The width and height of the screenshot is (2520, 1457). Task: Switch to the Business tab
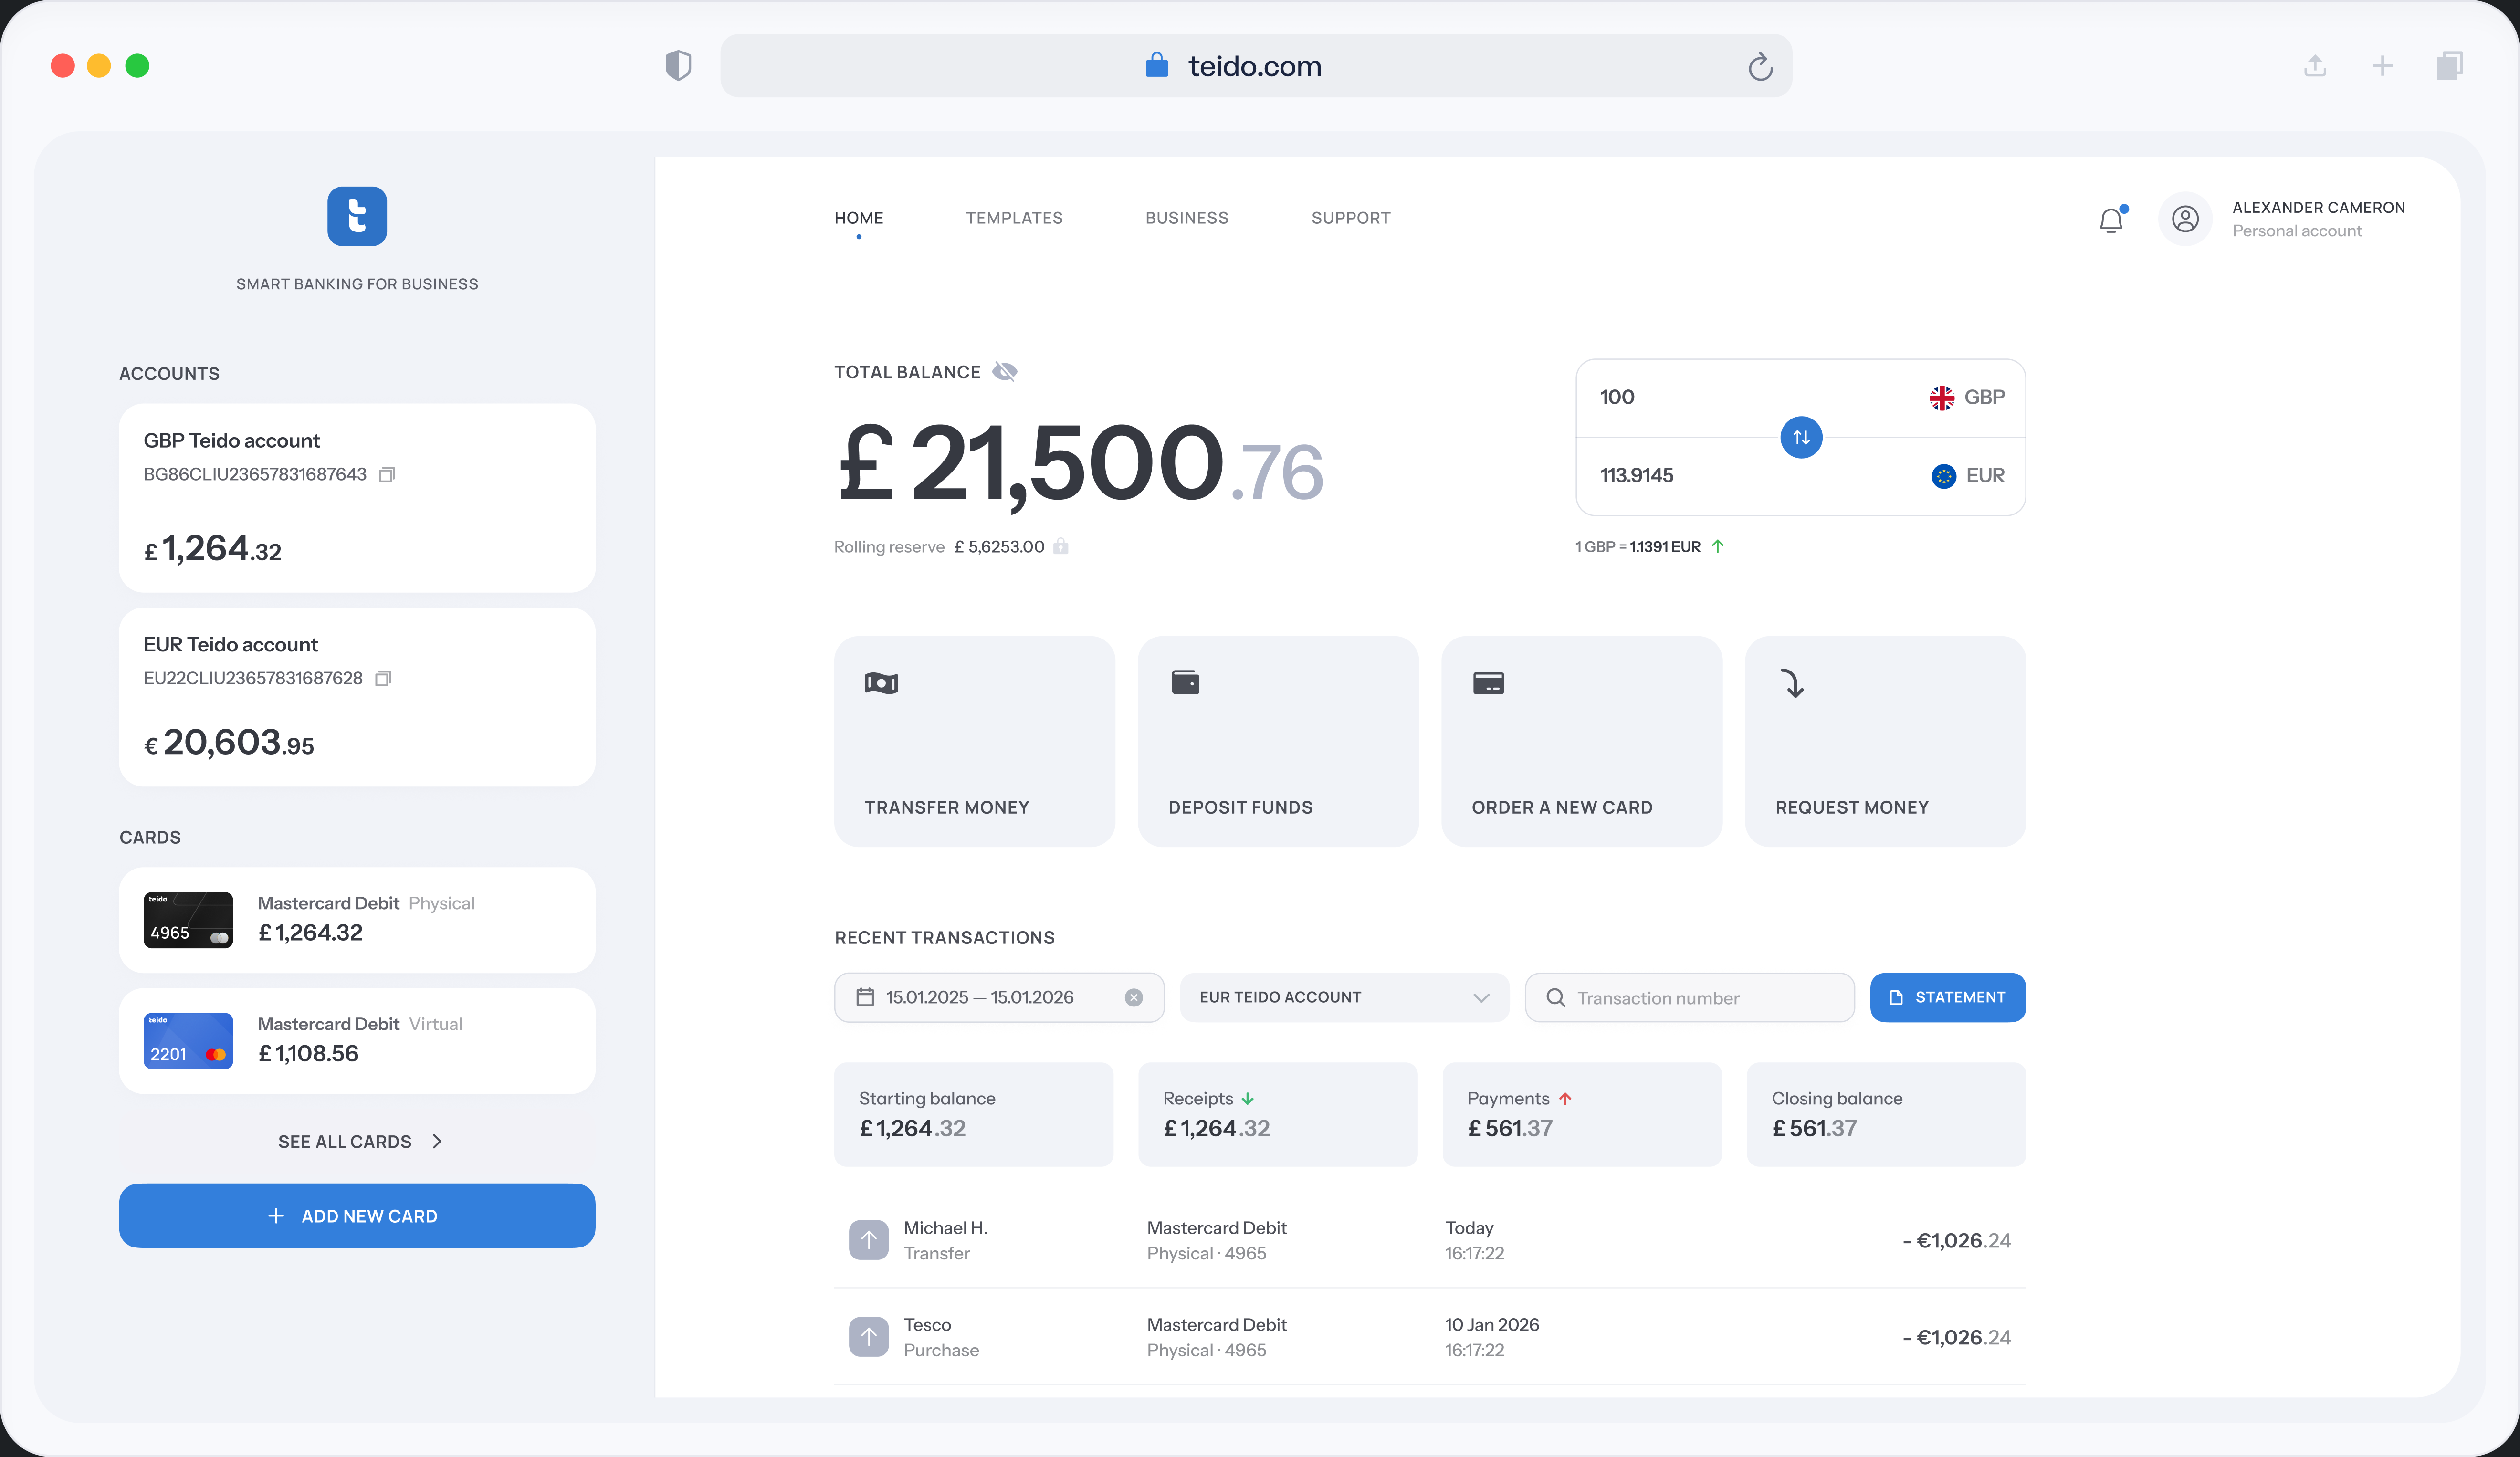1187,218
